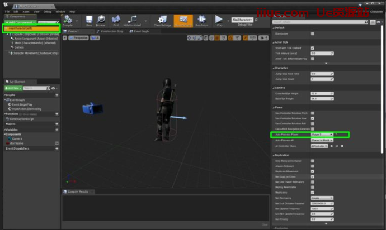Toggle Hide Unrelated toolbar icon

[133, 21]
